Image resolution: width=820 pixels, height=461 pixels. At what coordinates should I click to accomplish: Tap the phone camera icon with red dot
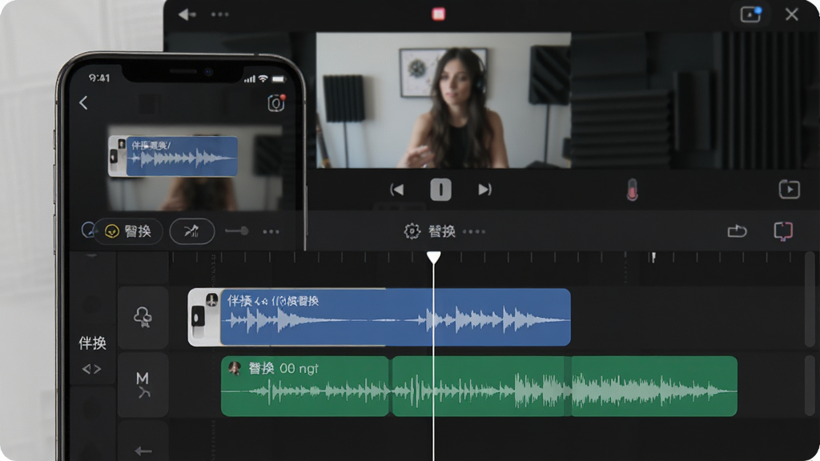coord(276,103)
